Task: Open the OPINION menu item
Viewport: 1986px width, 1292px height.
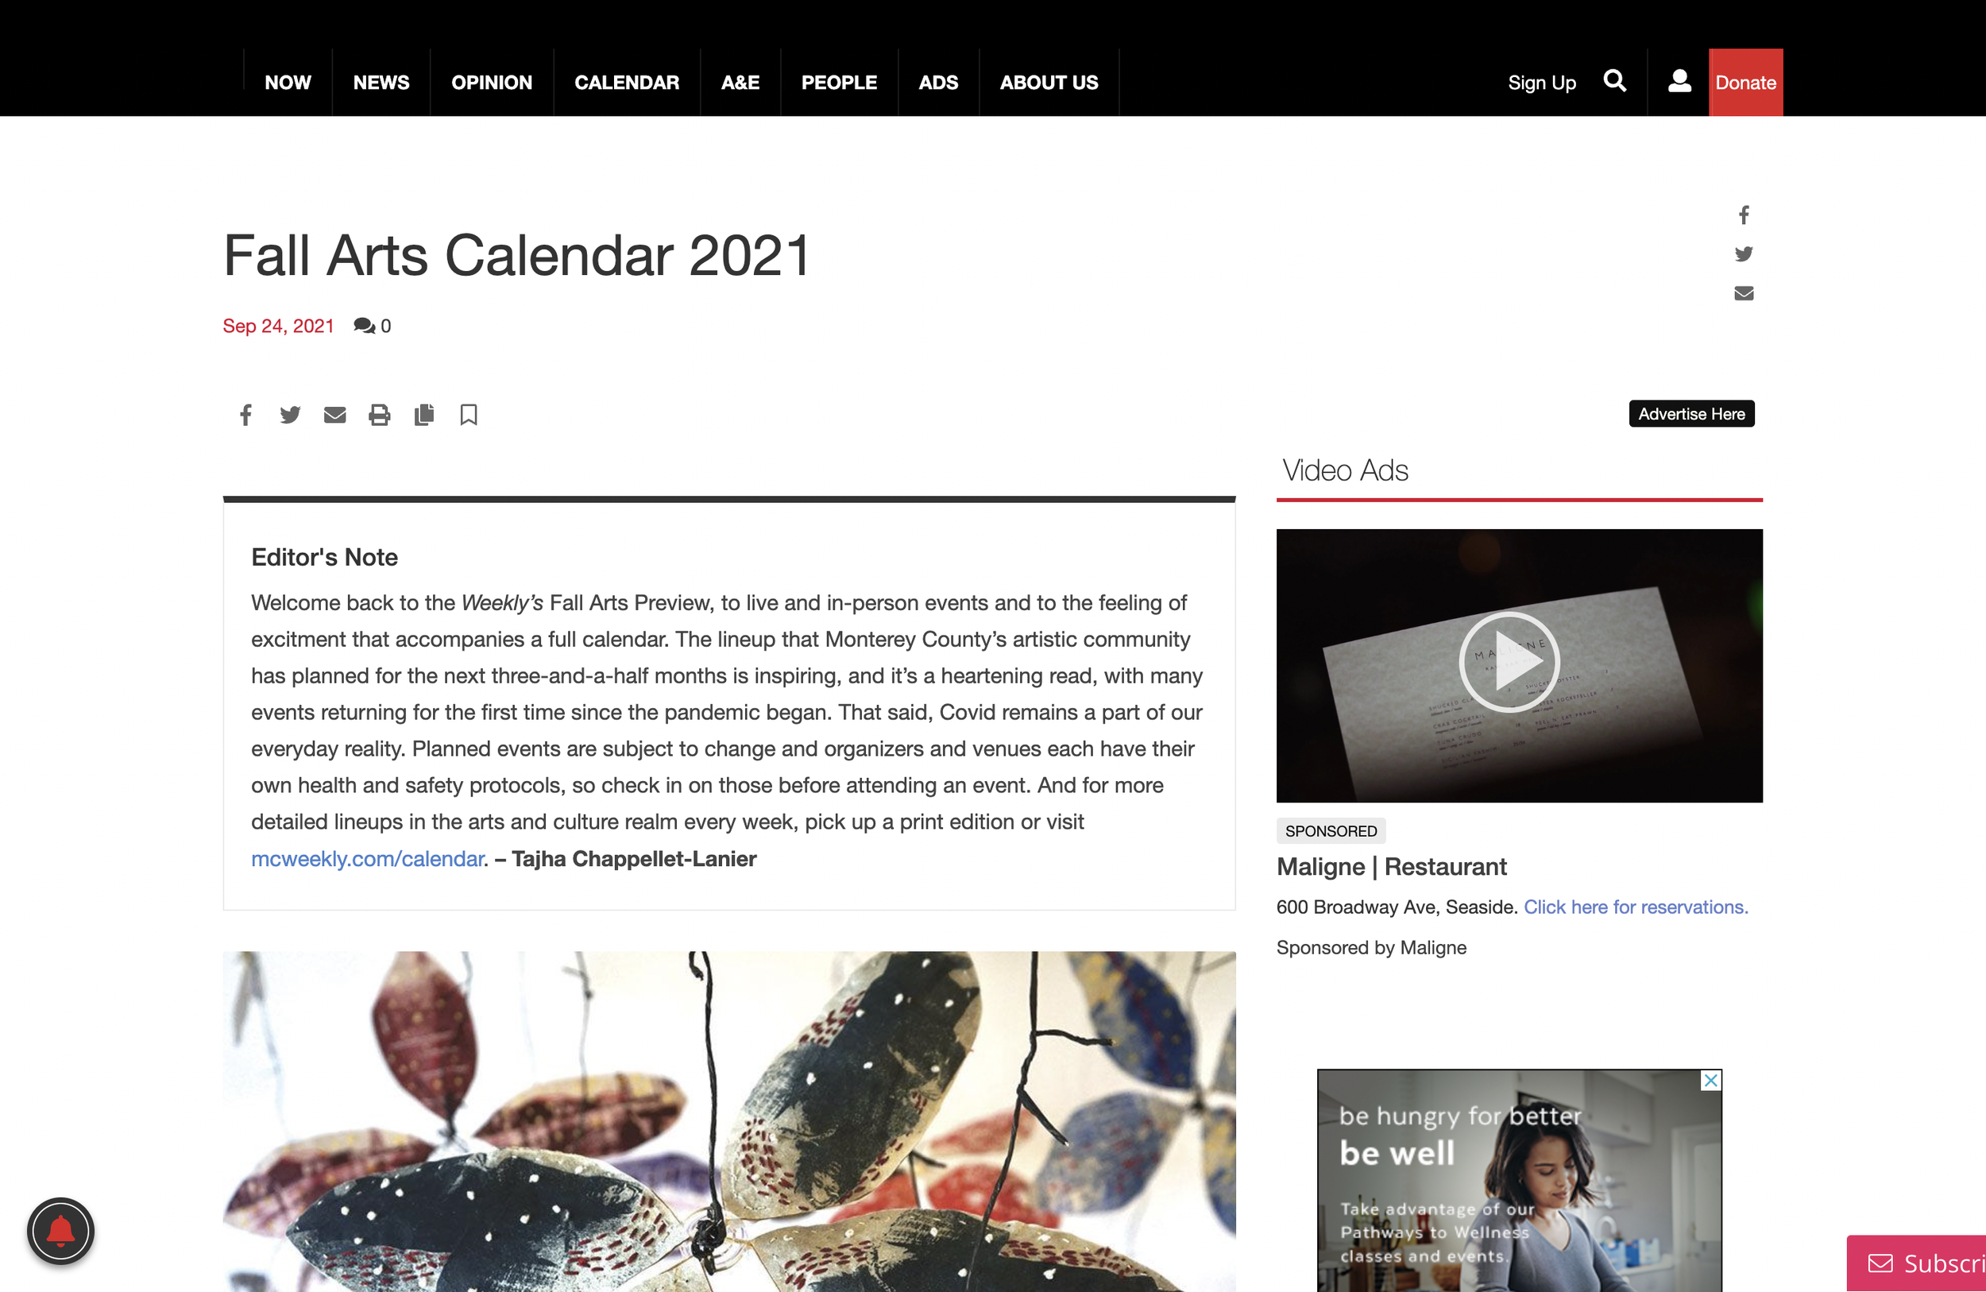Action: [x=491, y=81]
